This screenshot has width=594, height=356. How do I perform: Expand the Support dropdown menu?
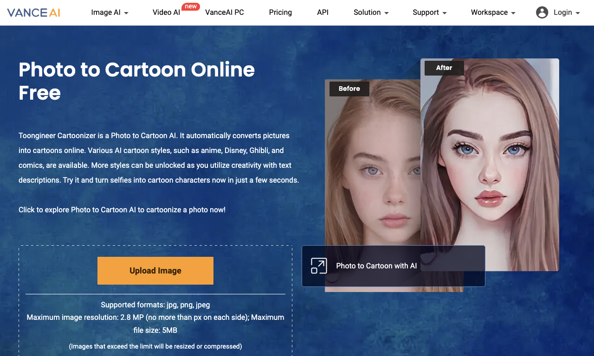click(430, 13)
